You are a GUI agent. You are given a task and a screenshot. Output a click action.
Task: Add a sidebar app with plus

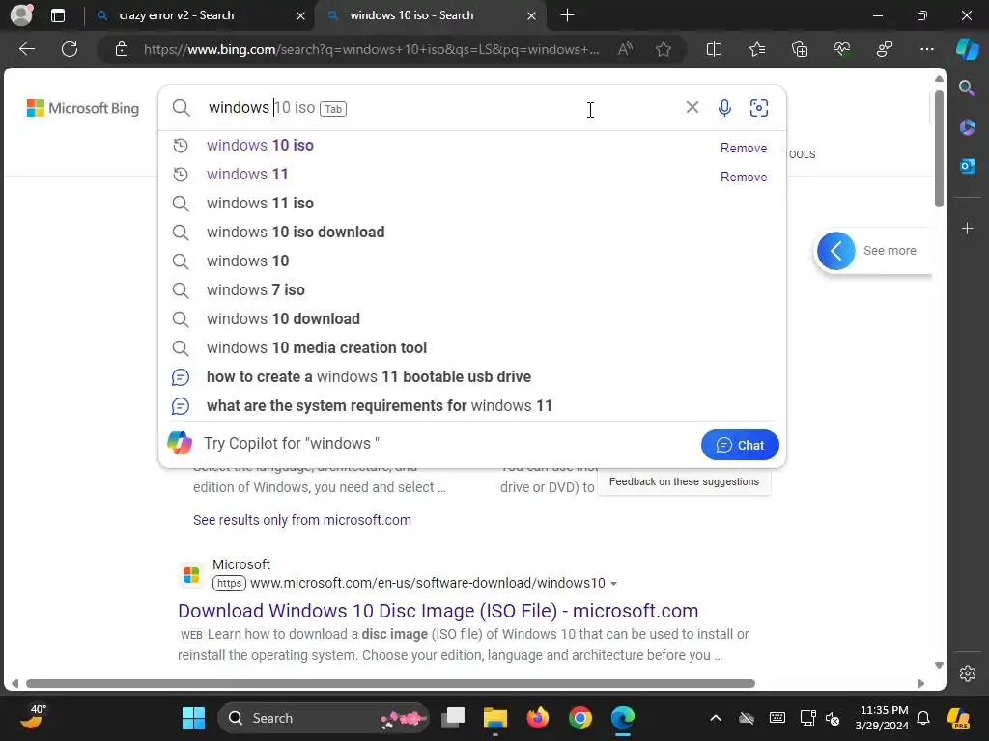[x=967, y=228]
